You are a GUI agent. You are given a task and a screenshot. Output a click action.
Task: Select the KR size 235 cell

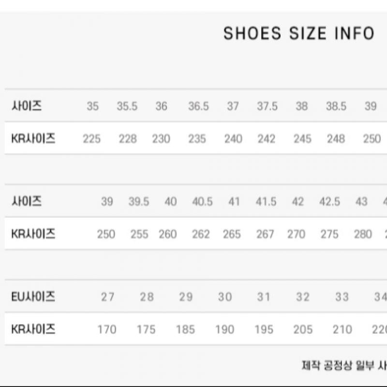(197, 139)
